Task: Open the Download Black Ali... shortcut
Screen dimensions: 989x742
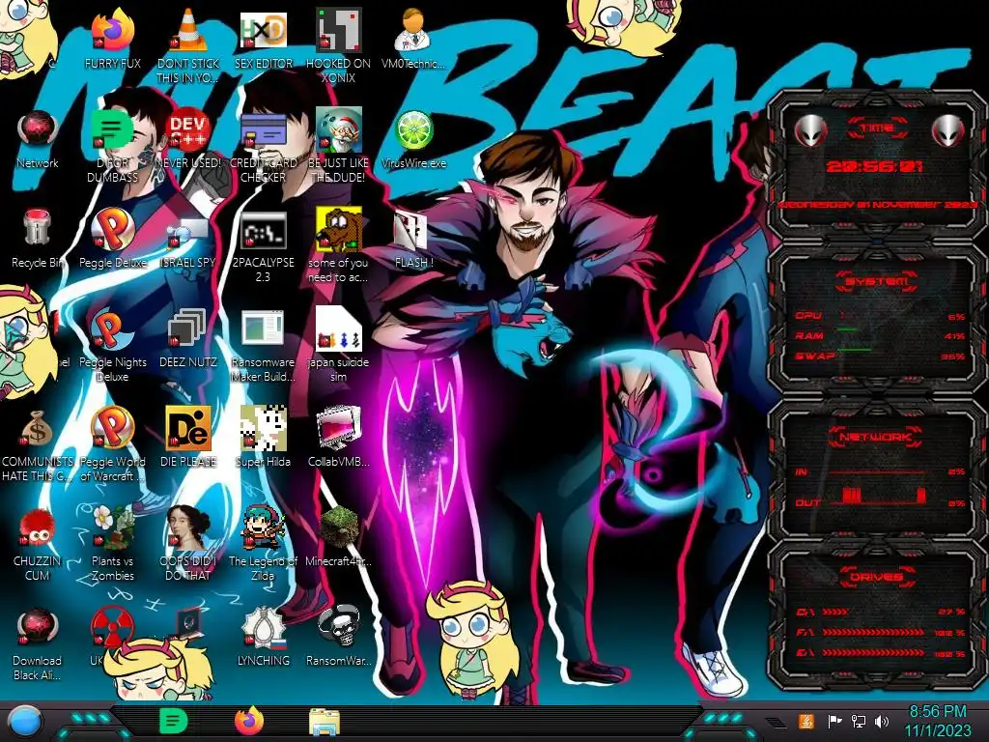Action: pos(38,628)
